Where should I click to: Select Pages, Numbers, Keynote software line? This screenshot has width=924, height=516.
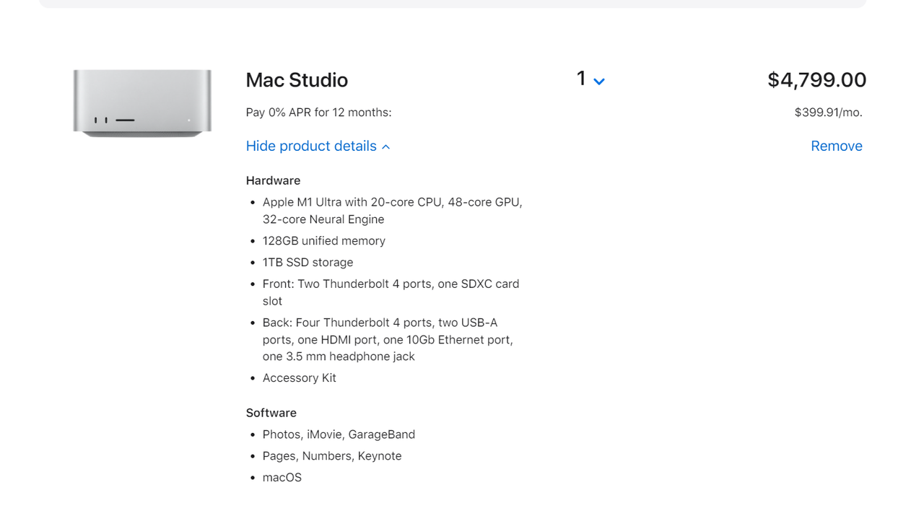point(332,456)
